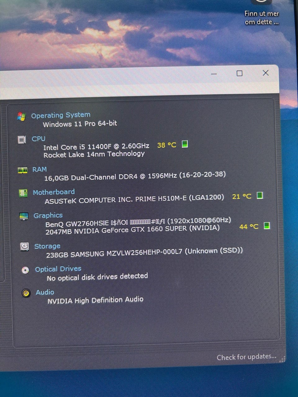Viewport: 298px width, 397px height.
Task: Click the 21 °C motherboard temperature value
Action: pyautogui.click(x=242, y=196)
